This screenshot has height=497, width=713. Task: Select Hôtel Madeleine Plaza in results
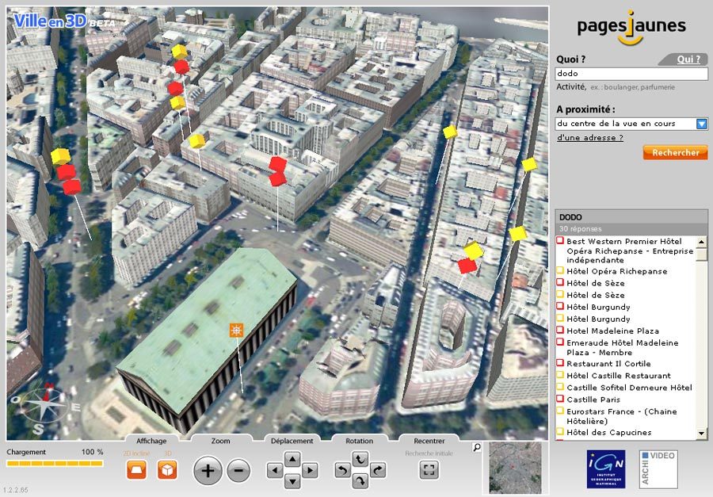click(612, 331)
